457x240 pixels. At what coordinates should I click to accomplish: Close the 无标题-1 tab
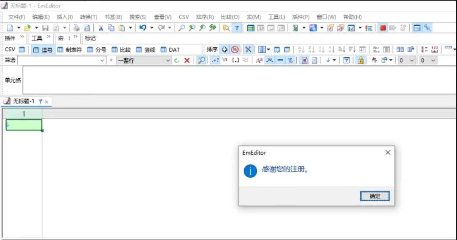pyautogui.click(x=47, y=102)
